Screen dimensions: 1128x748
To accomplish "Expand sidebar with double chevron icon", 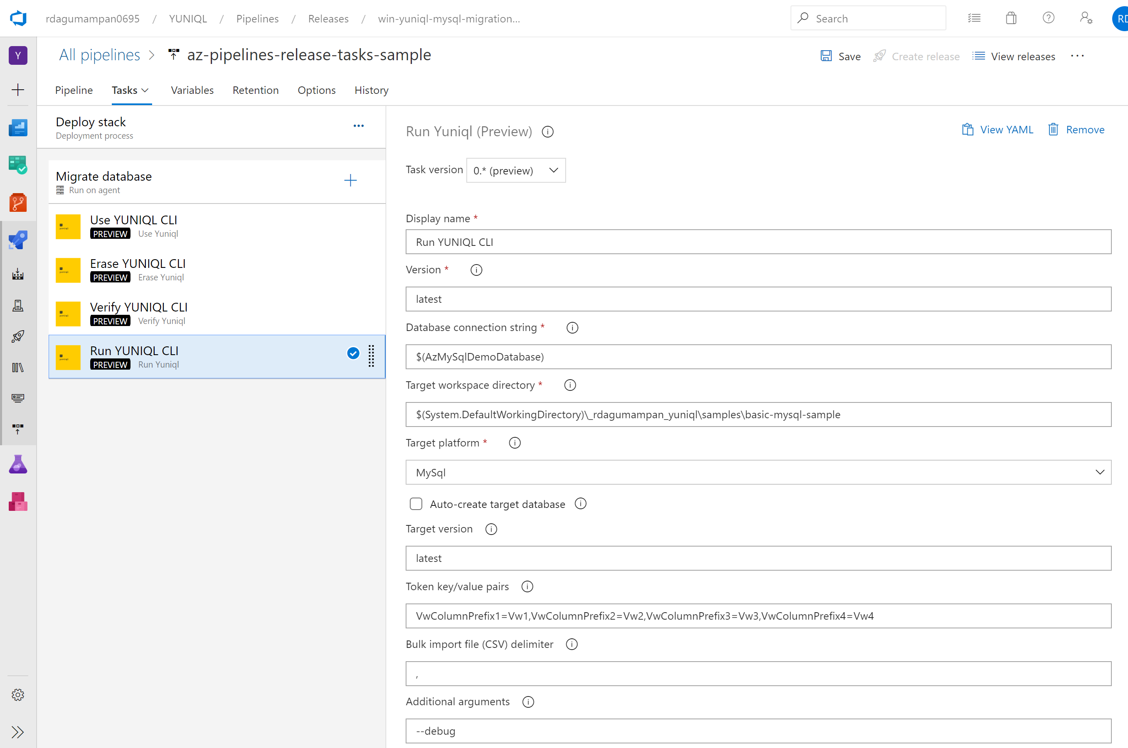I will coord(18,732).
